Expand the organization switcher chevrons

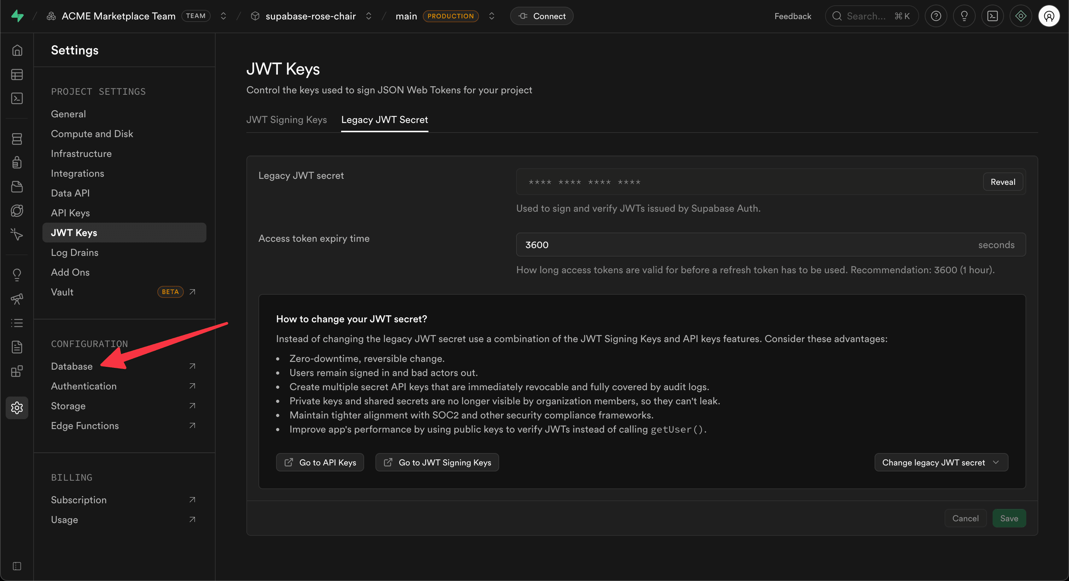pos(223,16)
